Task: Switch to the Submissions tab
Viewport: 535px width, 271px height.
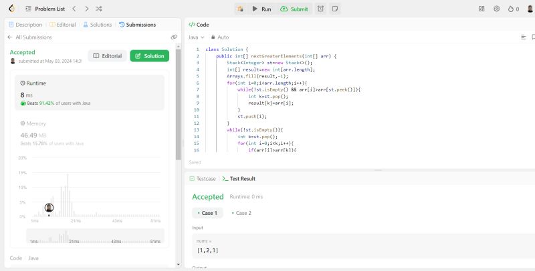Action: [138, 25]
